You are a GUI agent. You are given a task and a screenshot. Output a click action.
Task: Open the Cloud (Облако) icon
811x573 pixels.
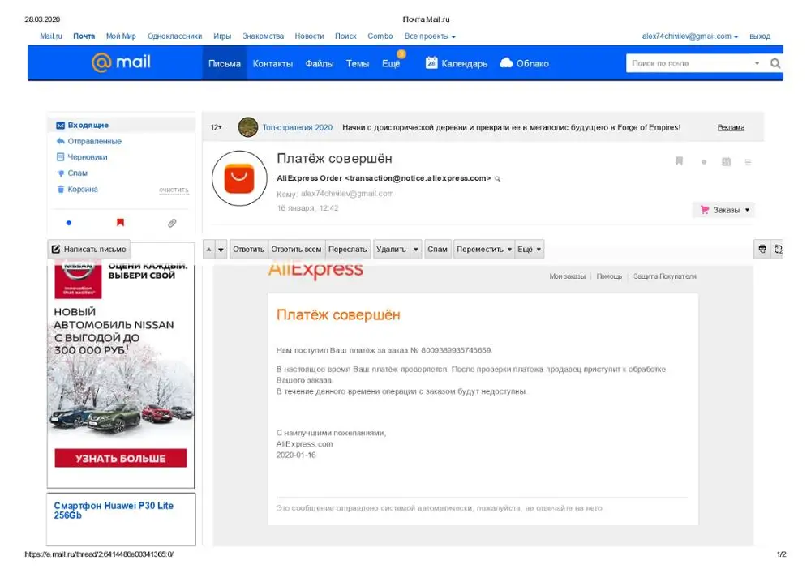(506, 63)
